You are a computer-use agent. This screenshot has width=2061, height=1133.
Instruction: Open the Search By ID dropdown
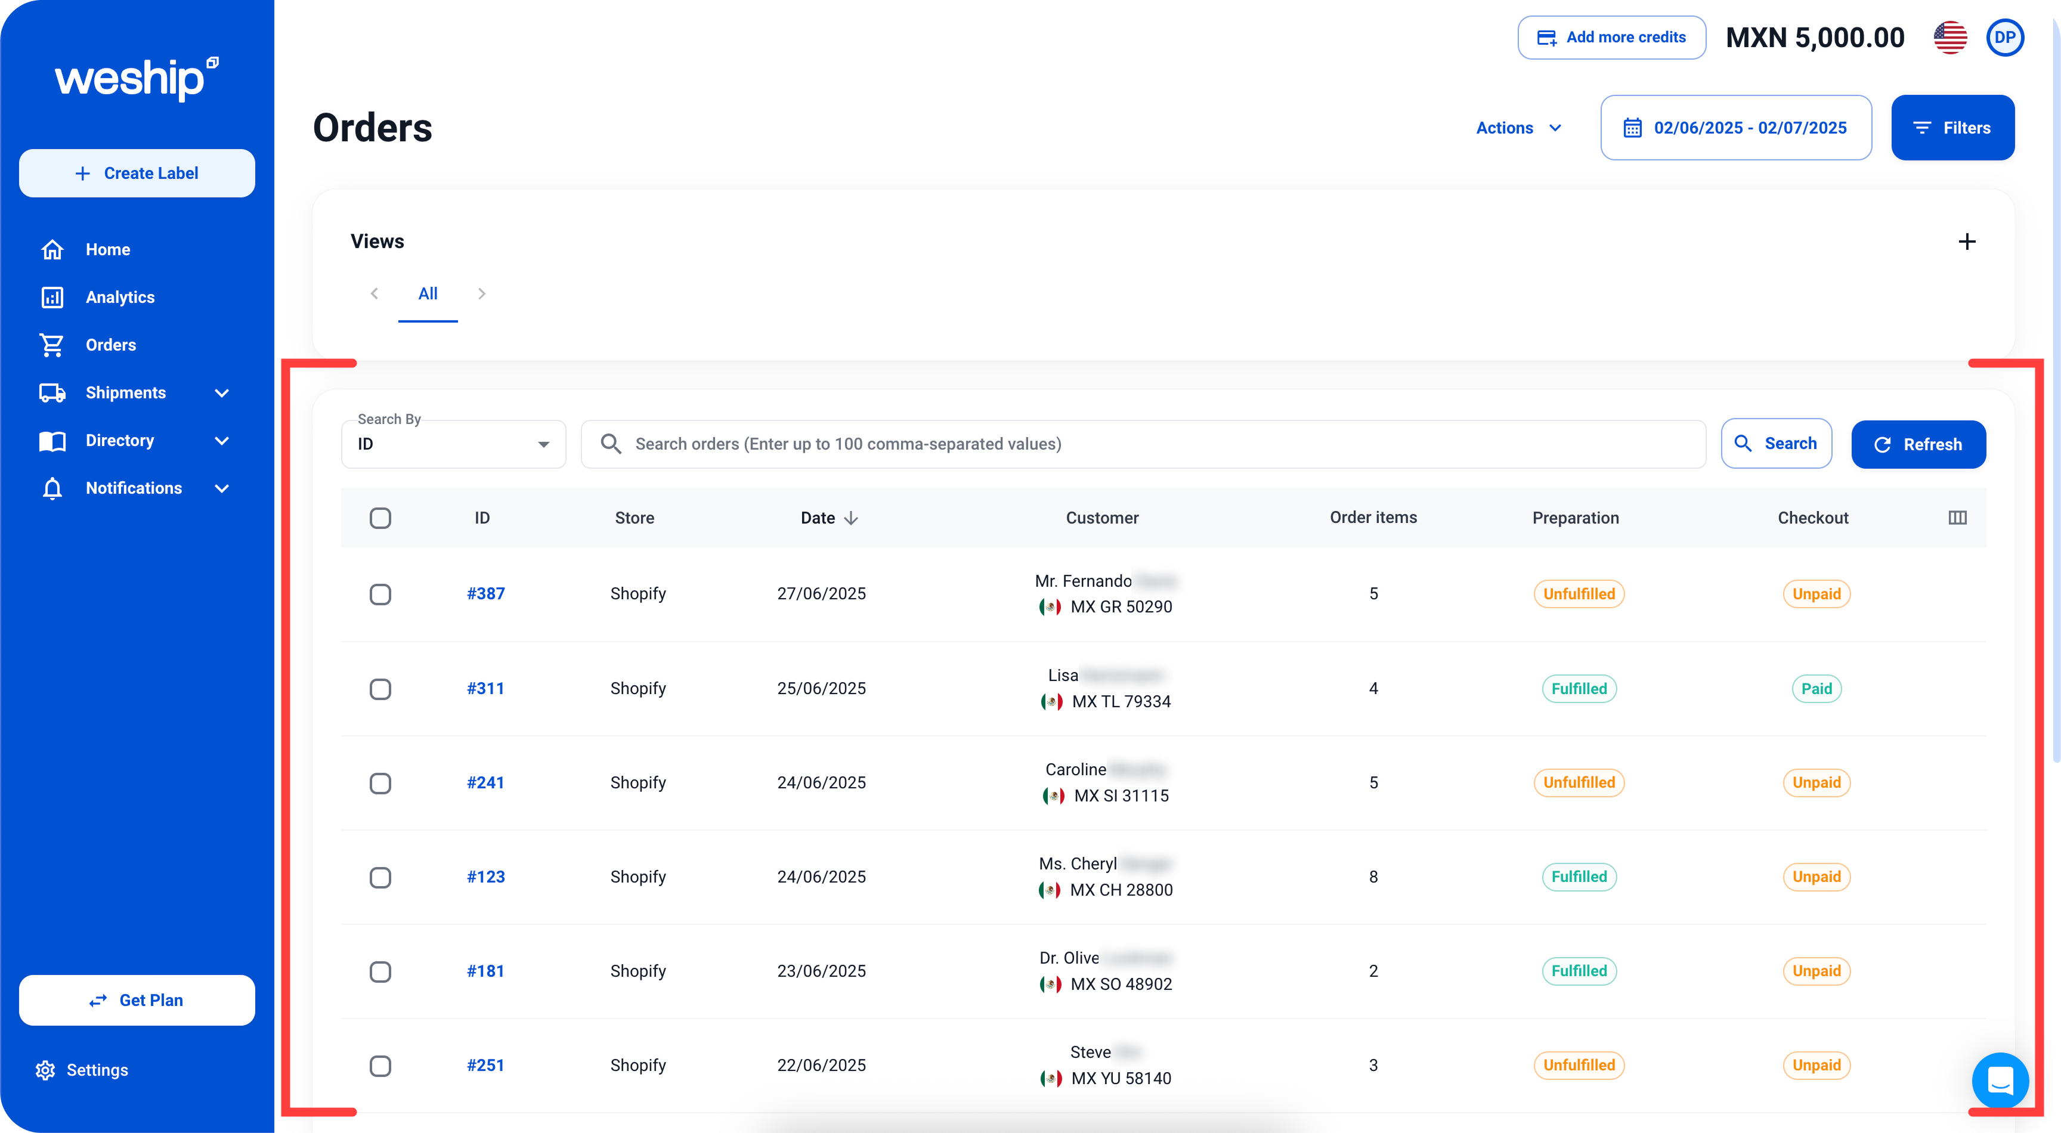pos(453,444)
